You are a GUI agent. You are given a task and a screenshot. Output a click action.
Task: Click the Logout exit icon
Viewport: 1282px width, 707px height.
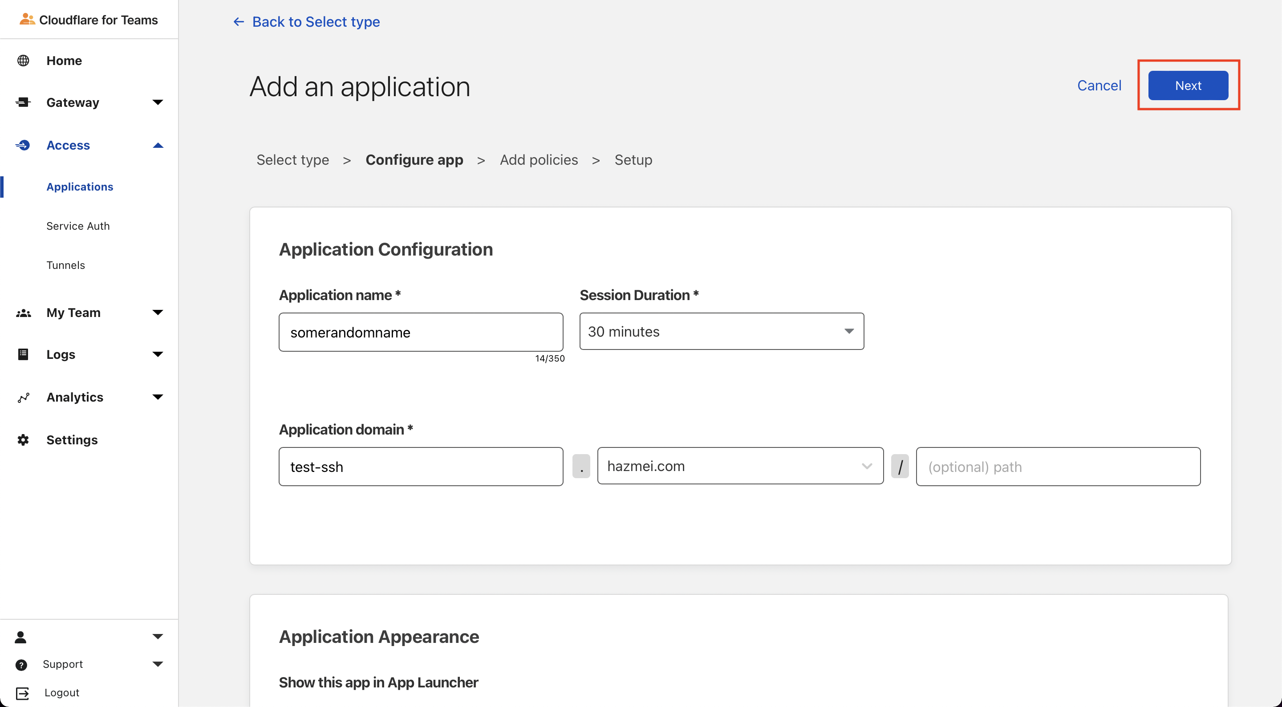tap(22, 693)
